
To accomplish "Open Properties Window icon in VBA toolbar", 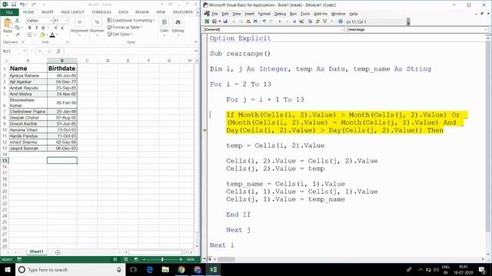I will click(317, 21).
